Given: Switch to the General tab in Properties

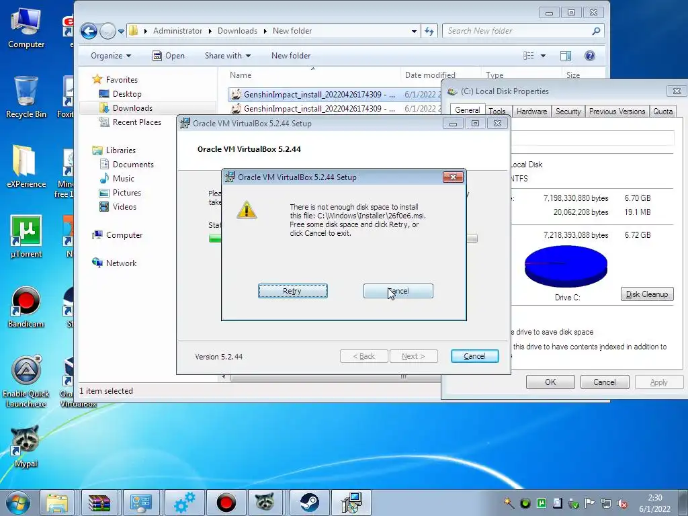Looking at the screenshot, I should point(468,110).
